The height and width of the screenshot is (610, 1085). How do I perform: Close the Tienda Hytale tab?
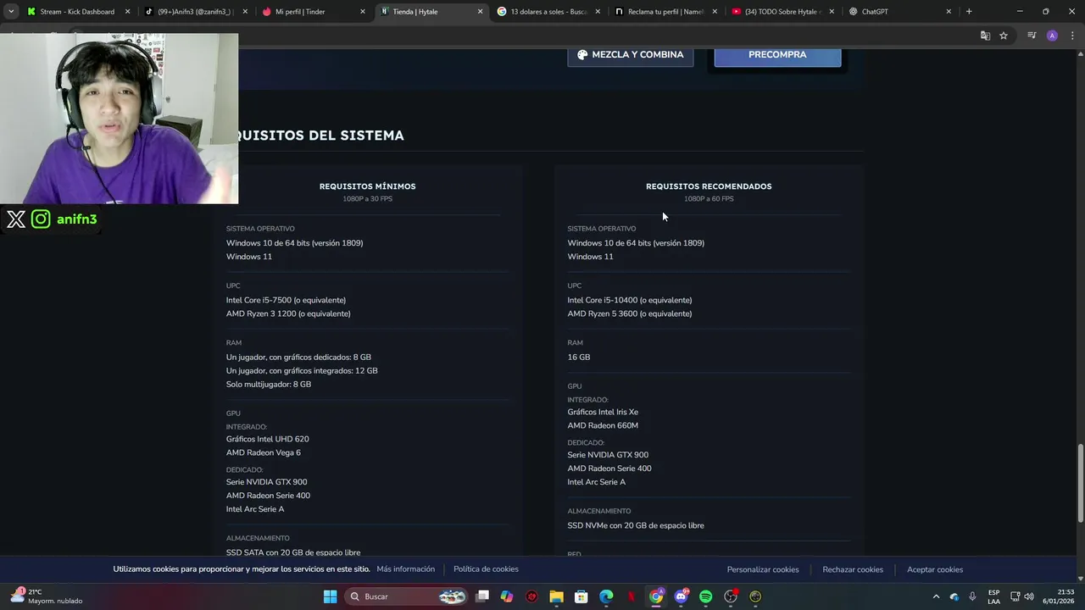pos(480,12)
